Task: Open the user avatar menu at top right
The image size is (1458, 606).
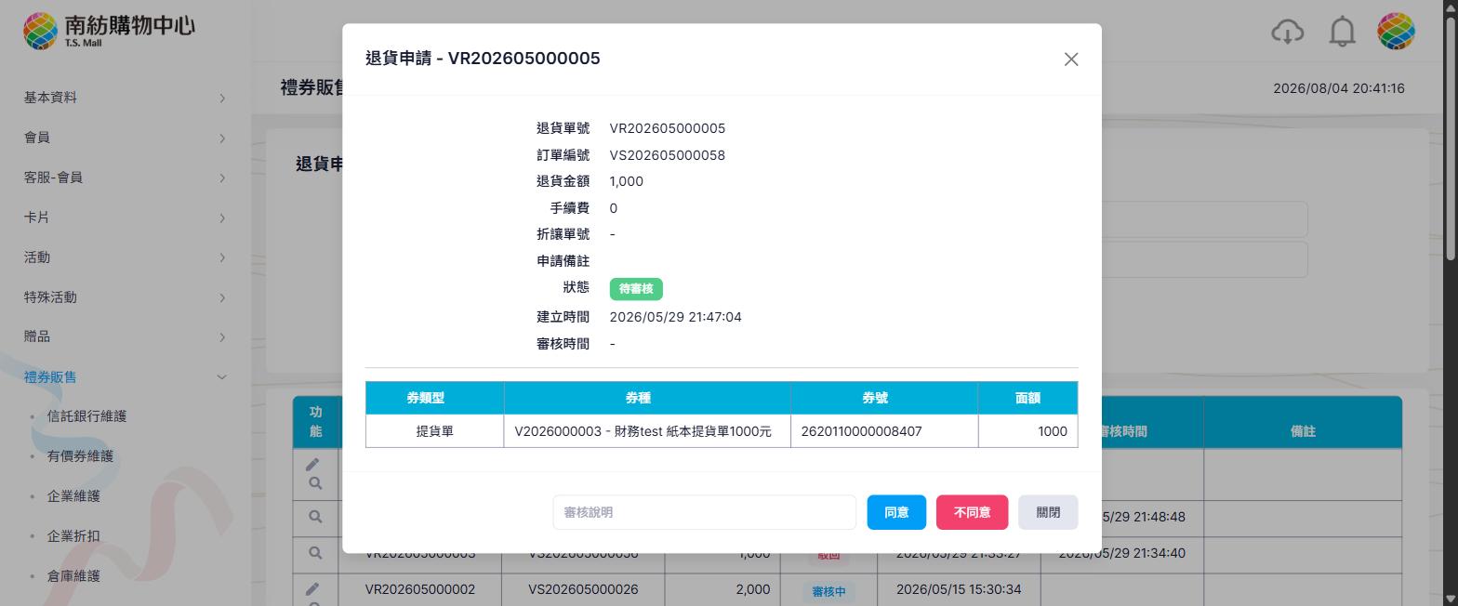Action: coord(1396,32)
